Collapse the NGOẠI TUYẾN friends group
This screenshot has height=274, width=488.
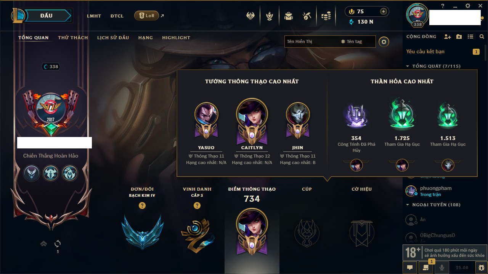[408, 205]
